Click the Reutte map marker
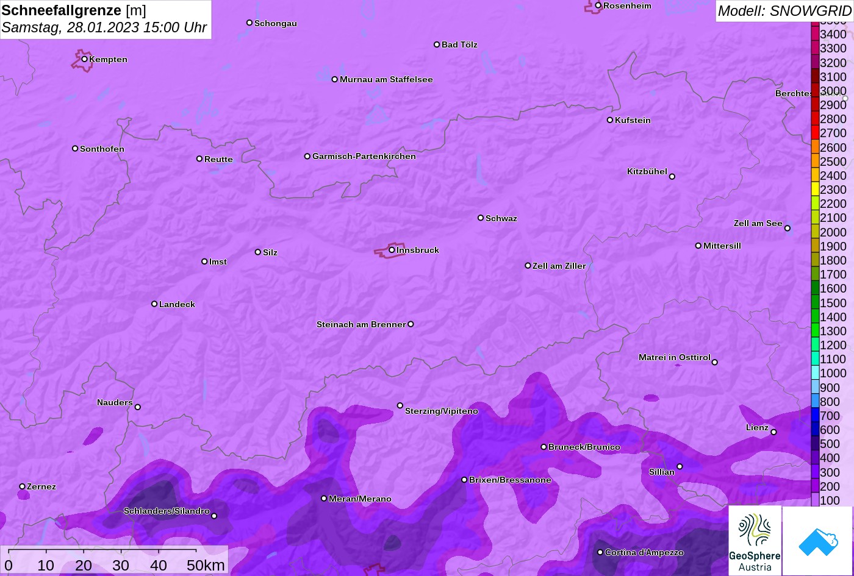This screenshot has height=576, width=854. 199,158
